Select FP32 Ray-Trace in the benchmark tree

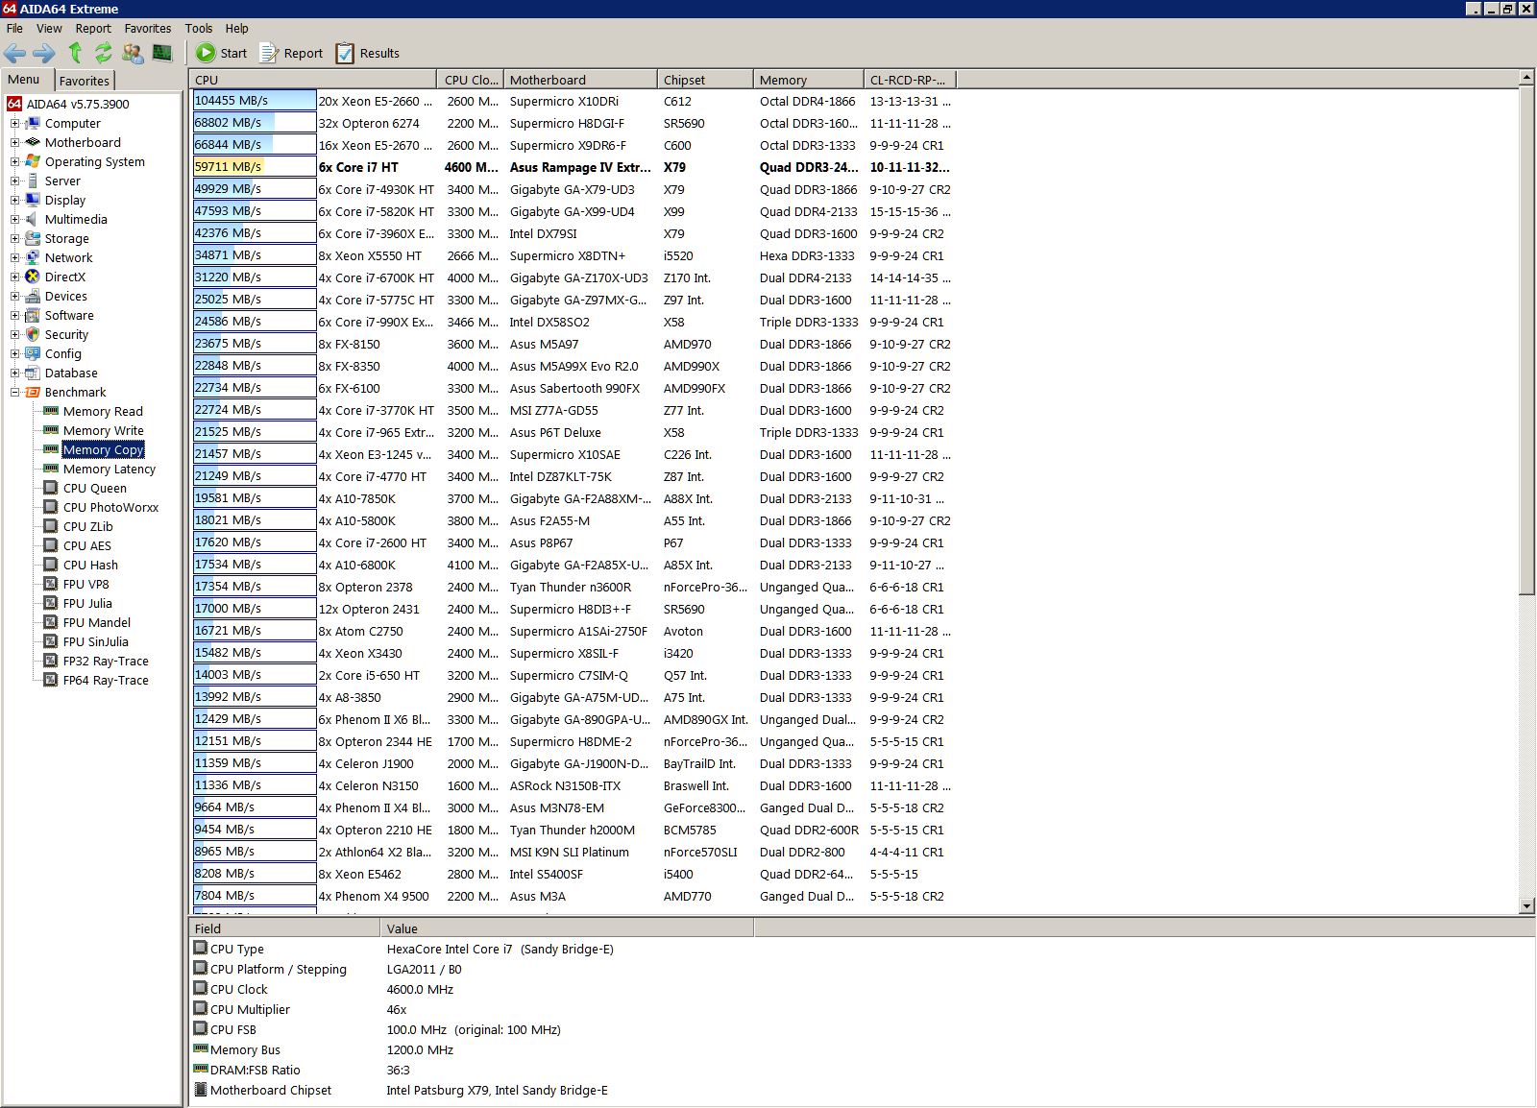pyautogui.click(x=106, y=661)
